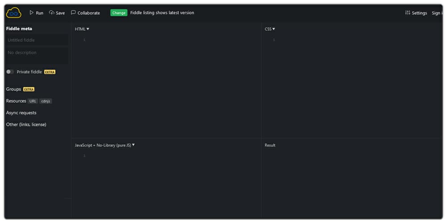Screen dimensions: 447x223
Task: Click the Collaborate chat bubble icon
Action: tap(73, 12)
